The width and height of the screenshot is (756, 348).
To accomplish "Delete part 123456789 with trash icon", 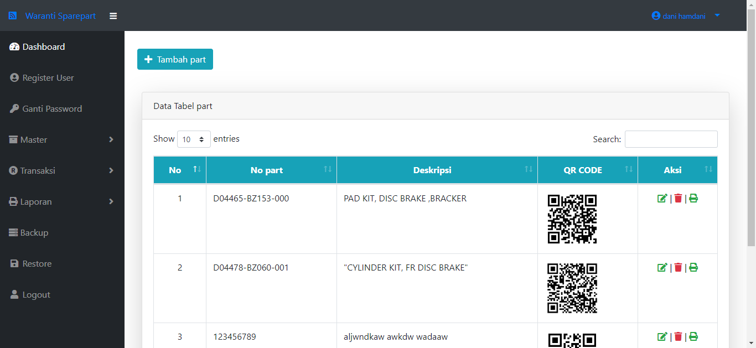I will click(678, 336).
